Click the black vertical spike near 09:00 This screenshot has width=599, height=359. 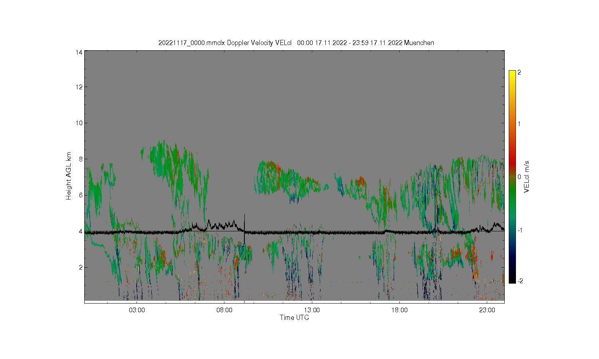244,230
